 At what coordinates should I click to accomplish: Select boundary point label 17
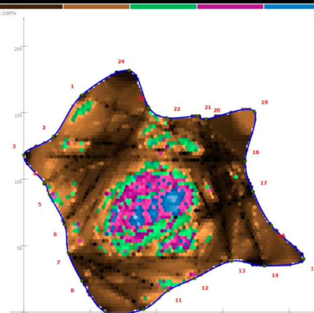(263, 183)
